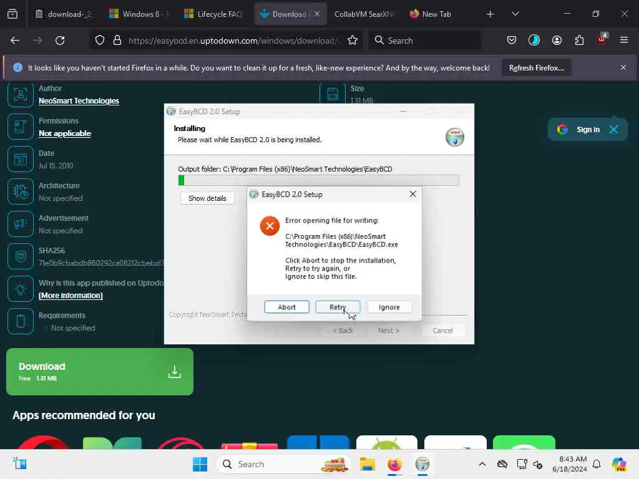This screenshot has width=639, height=479.
Task: Expand the list all tabs dropdown
Action: (515, 14)
